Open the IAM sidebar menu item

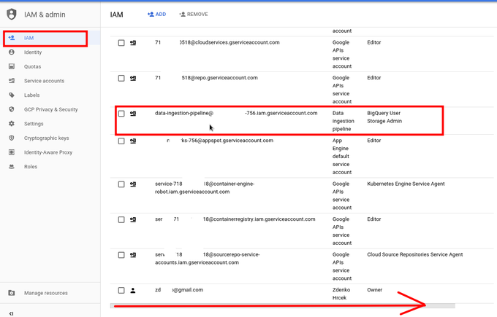tap(50, 38)
